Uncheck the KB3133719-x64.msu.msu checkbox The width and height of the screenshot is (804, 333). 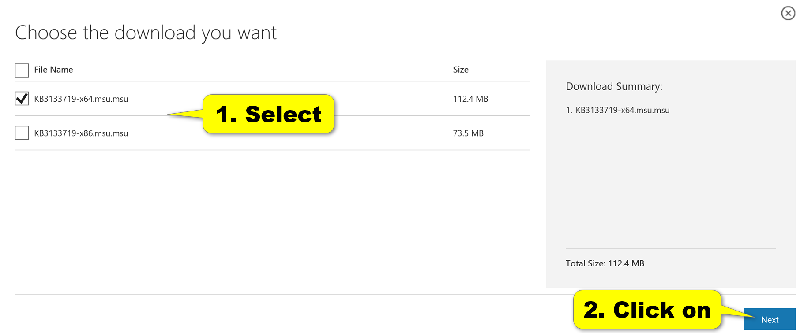(22, 98)
